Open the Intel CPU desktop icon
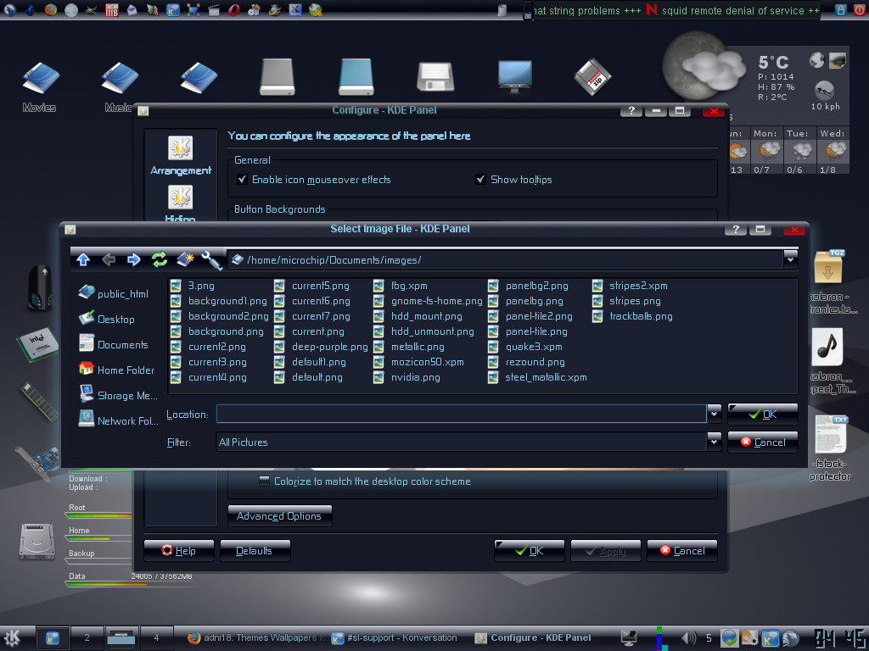The height and width of the screenshot is (651, 869). [37, 344]
